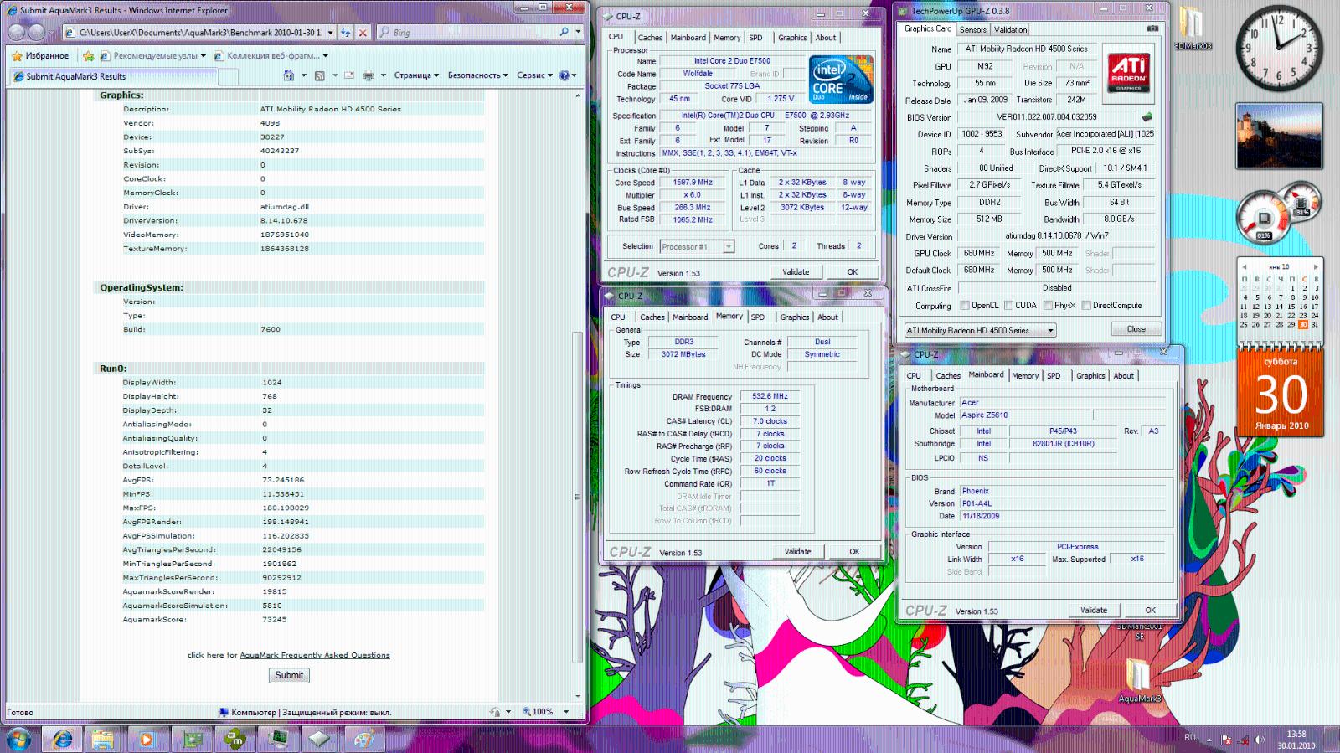This screenshot has width=1340, height=753.
Task: Expand the IE address bar history dropdown
Action: [331, 33]
